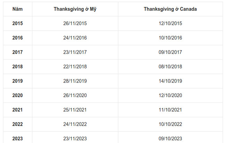Click the US date 28/11/2019

point(75,81)
